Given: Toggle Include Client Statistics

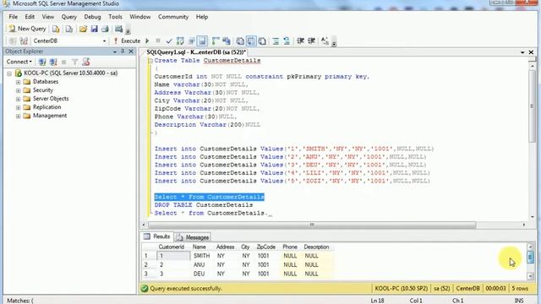Looking at the screenshot, I should point(227,41).
